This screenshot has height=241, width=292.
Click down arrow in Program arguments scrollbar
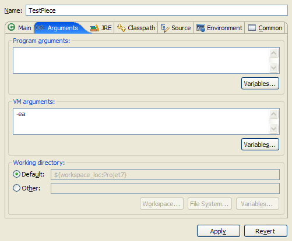coord(274,67)
